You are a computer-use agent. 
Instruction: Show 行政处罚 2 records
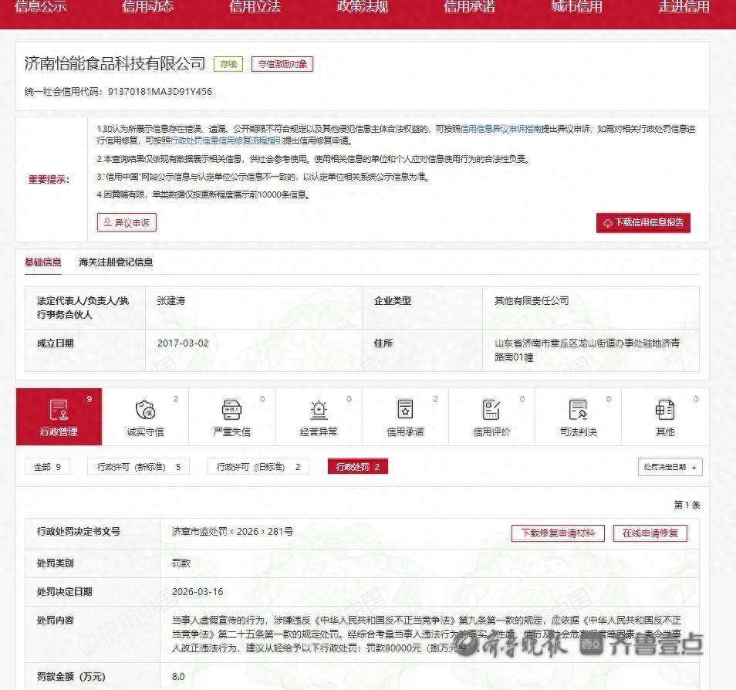tap(357, 467)
